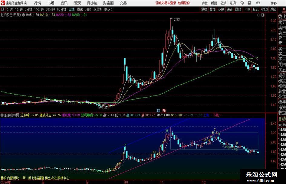
Task: Click the 证券交易未登录 login link
Action: coord(166,3)
